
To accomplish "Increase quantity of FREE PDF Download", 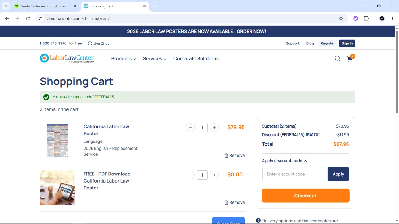I will point(214,175).
